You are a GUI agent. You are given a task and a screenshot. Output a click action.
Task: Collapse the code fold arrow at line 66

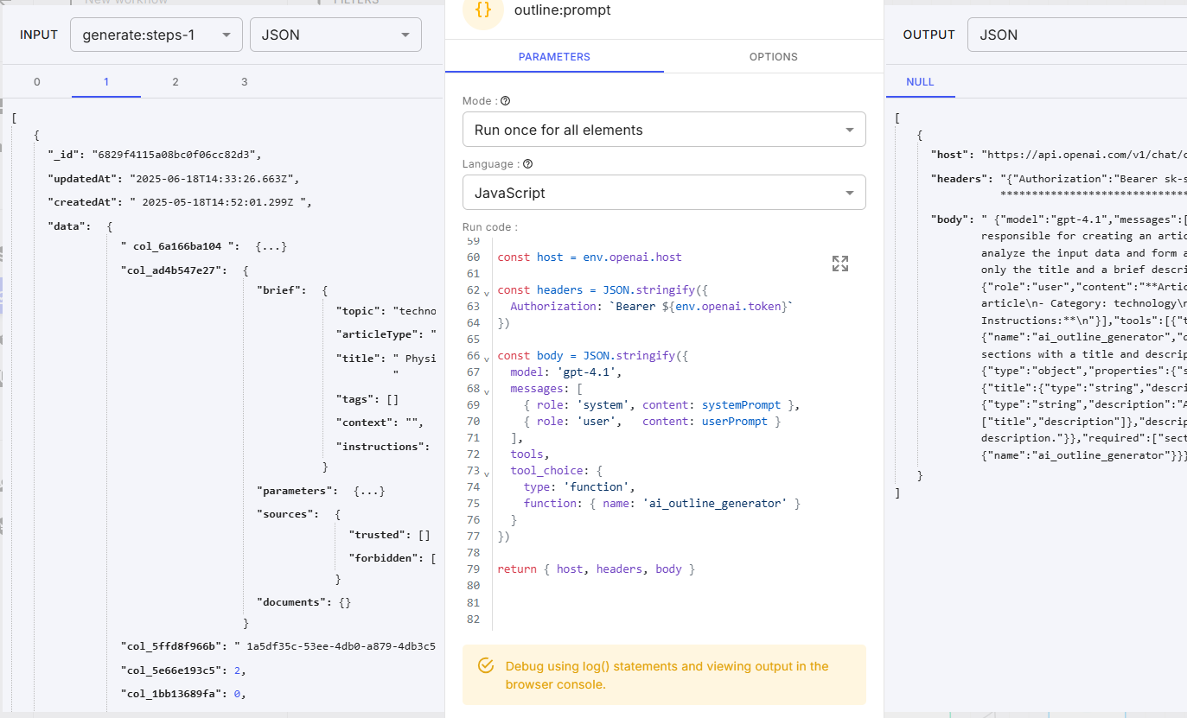tap(487, 358)
